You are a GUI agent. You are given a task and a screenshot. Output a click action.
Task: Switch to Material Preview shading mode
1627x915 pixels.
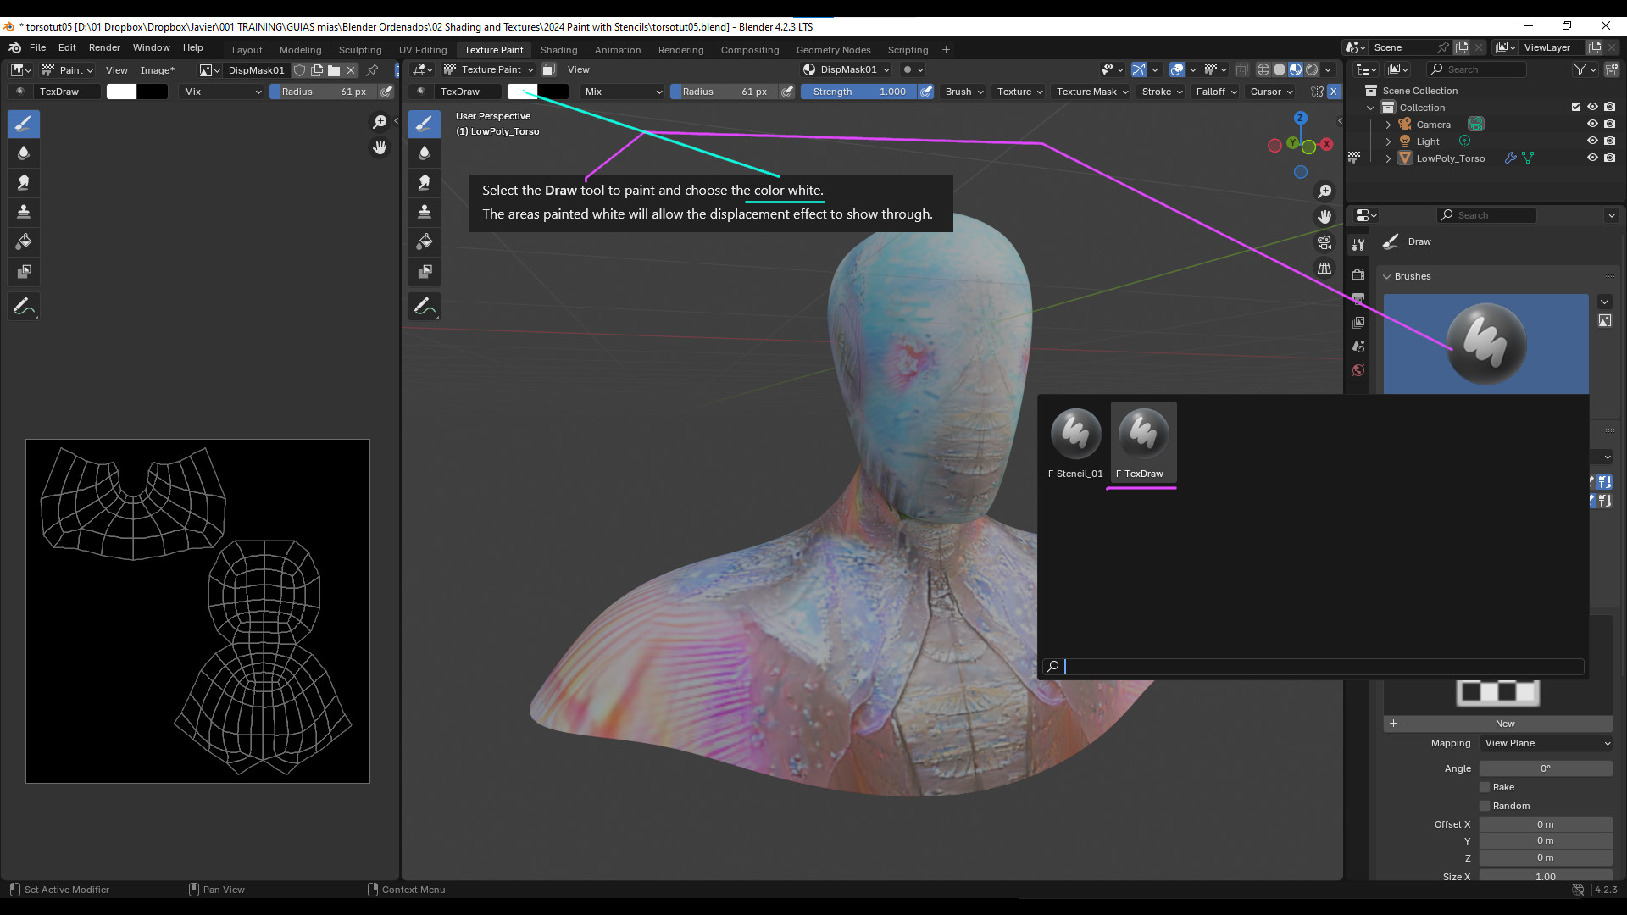(1296, 69)
